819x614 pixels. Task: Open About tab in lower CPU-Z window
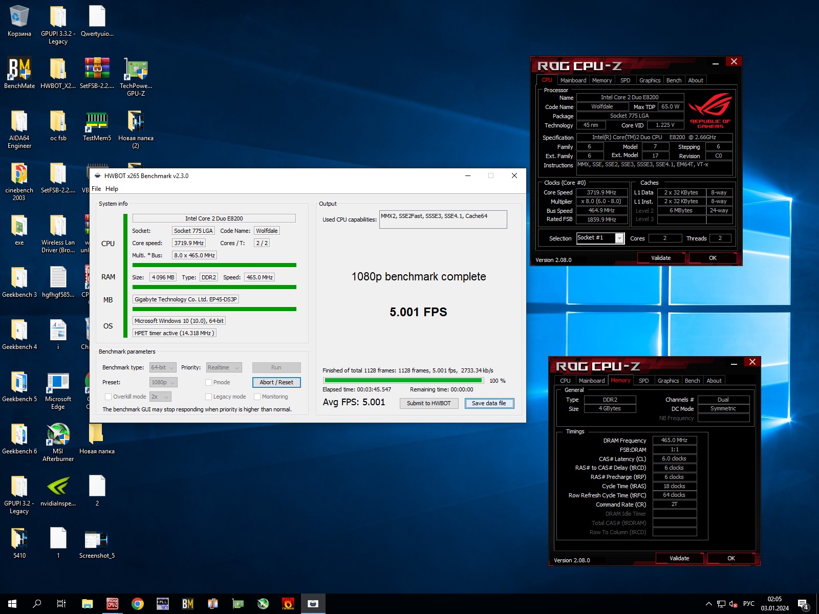coord(714,381)
